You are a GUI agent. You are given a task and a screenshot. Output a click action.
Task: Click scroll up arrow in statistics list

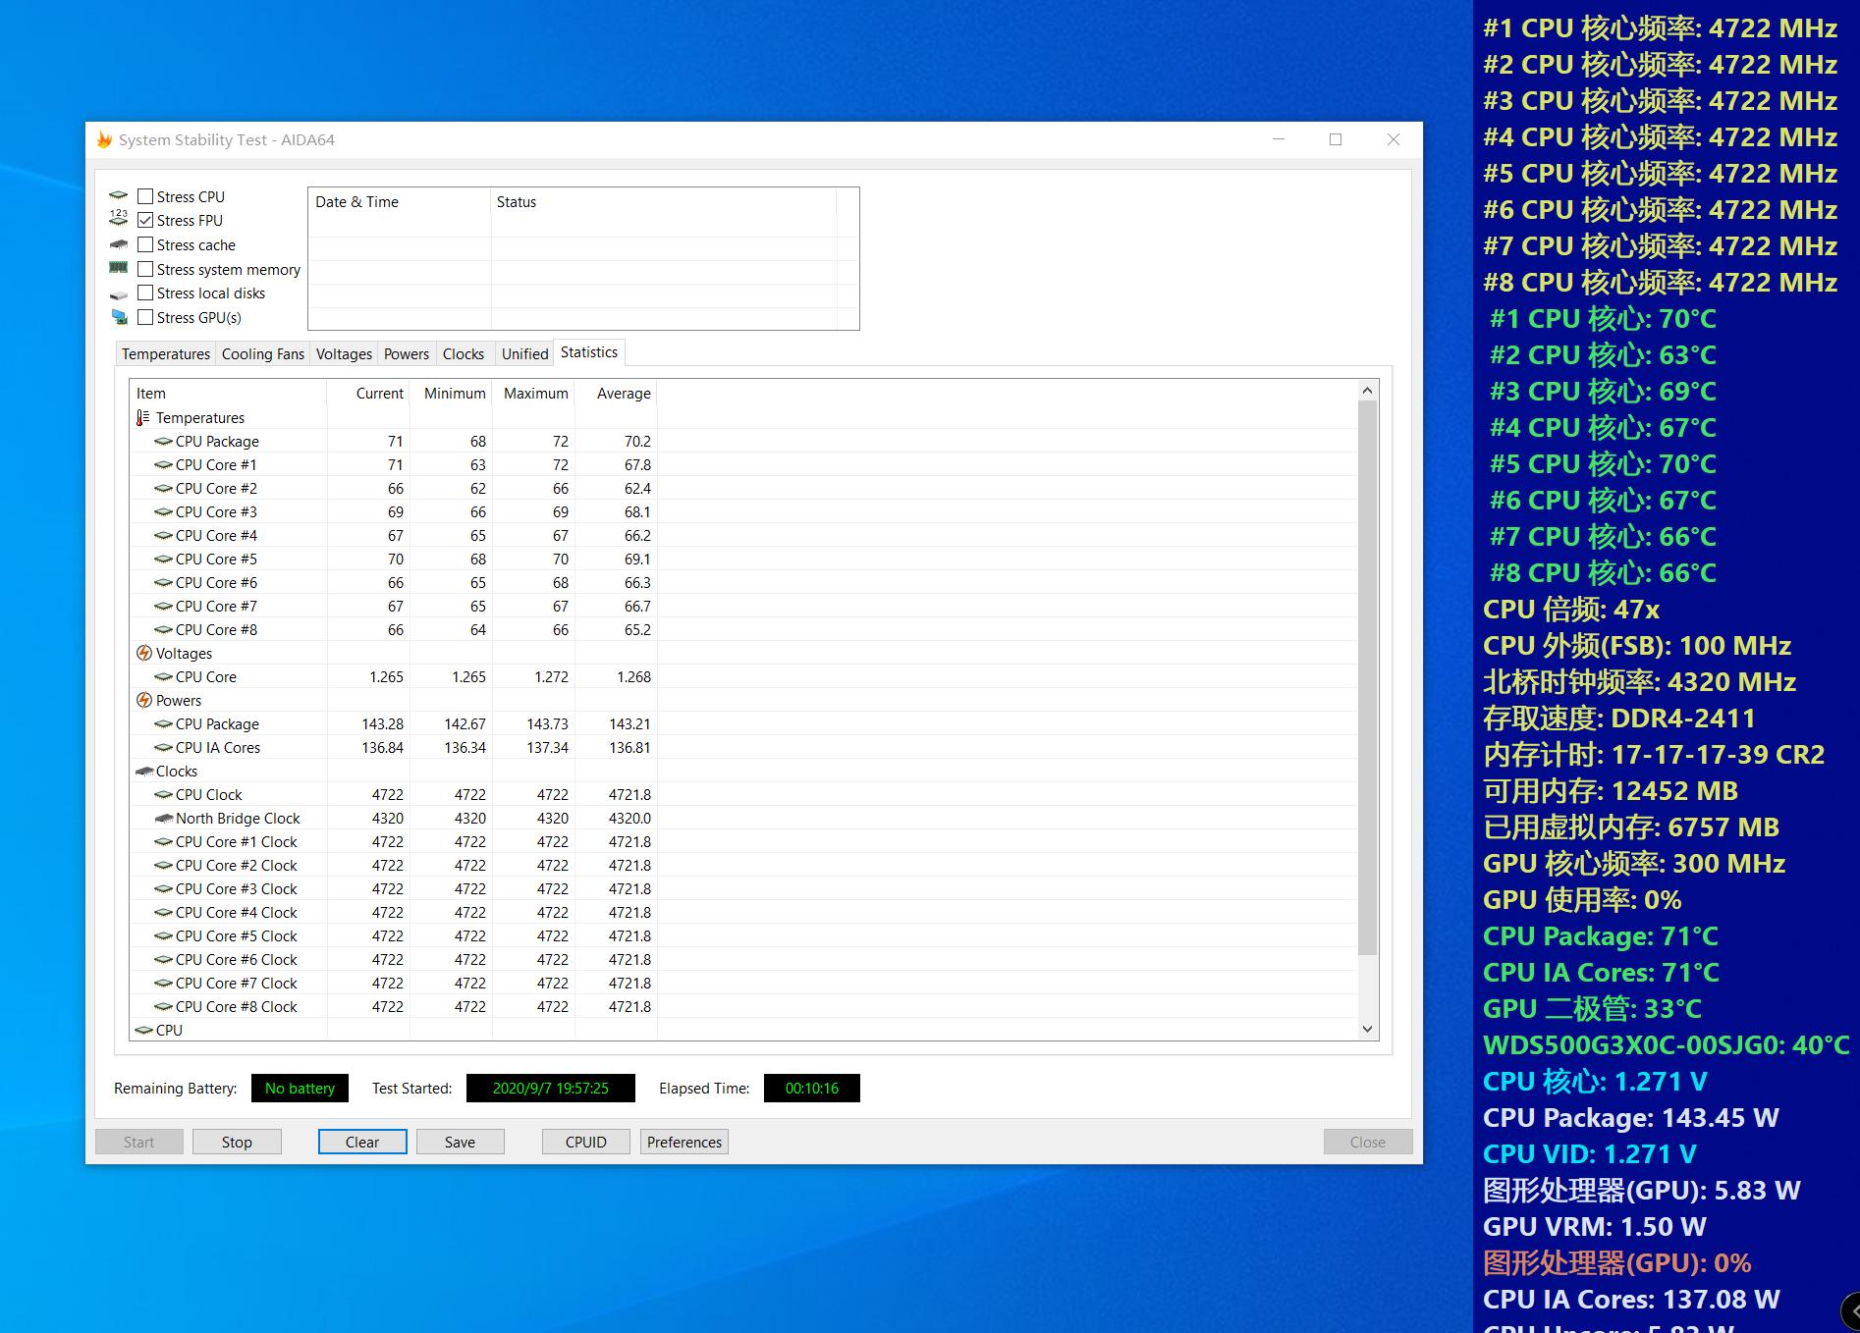pos(1367,391)
